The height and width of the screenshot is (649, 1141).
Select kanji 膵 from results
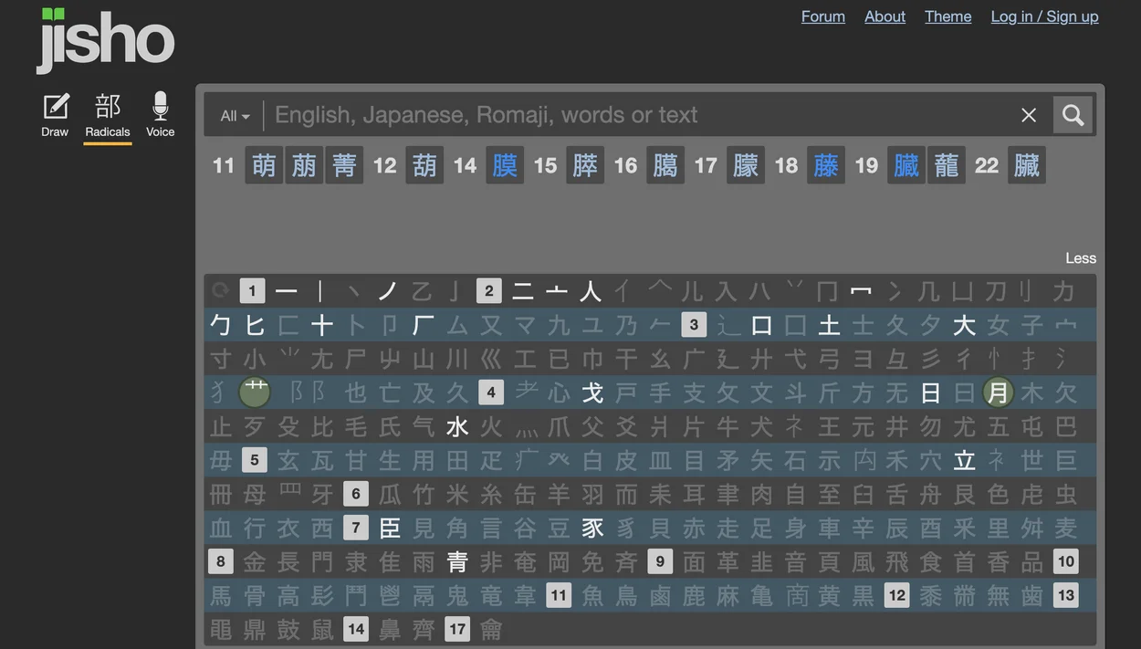[585, 165]
